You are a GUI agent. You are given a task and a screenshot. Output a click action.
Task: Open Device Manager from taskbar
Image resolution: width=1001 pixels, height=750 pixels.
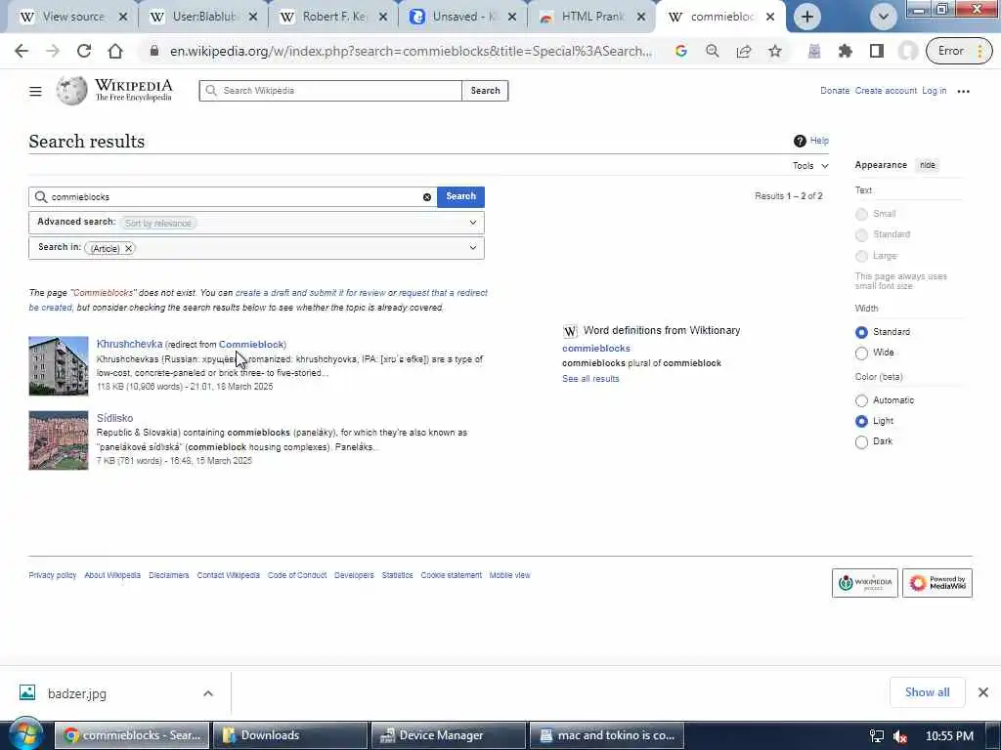click(448, 735)
